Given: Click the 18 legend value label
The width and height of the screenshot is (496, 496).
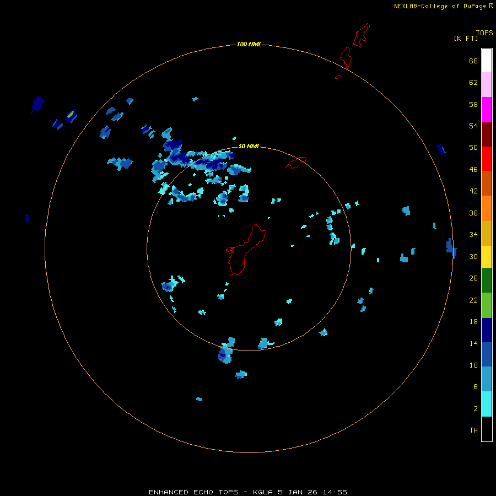Looking at the screenshot, I should click(473, 322).
